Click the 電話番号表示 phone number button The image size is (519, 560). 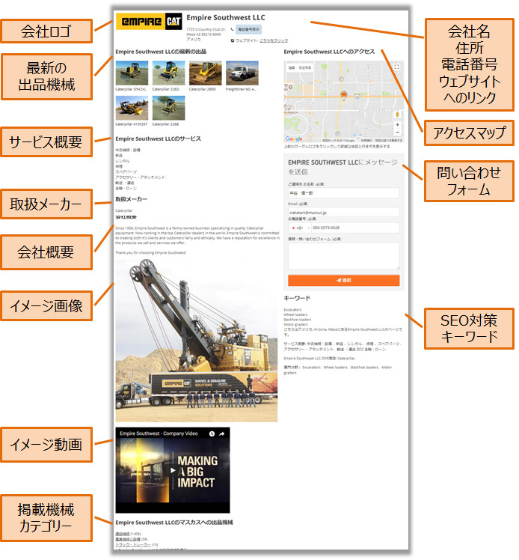(248, 29)
